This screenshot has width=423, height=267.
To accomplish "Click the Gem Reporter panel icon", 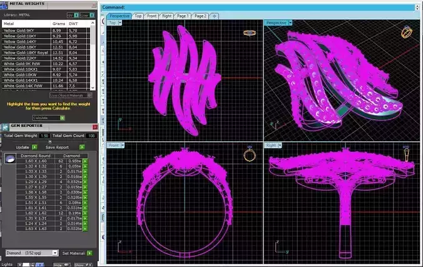I will (x=5, y=127).
